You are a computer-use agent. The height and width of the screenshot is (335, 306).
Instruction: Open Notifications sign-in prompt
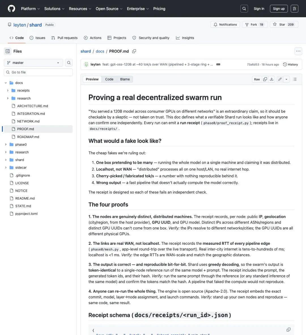[225, 25]
